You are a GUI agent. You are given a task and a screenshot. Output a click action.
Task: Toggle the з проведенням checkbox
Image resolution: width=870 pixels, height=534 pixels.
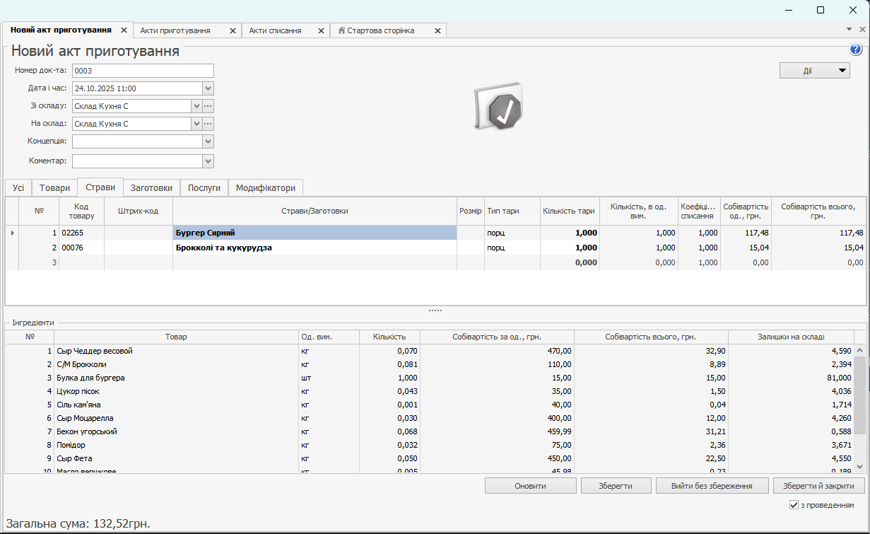coord(794,505)
